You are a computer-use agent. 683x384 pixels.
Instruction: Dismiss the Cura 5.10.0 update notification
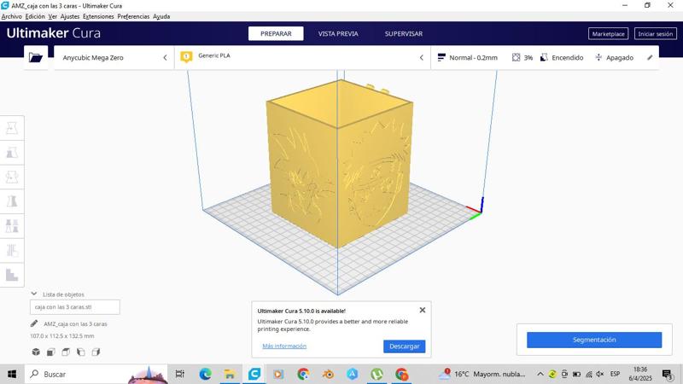[422, 310]
